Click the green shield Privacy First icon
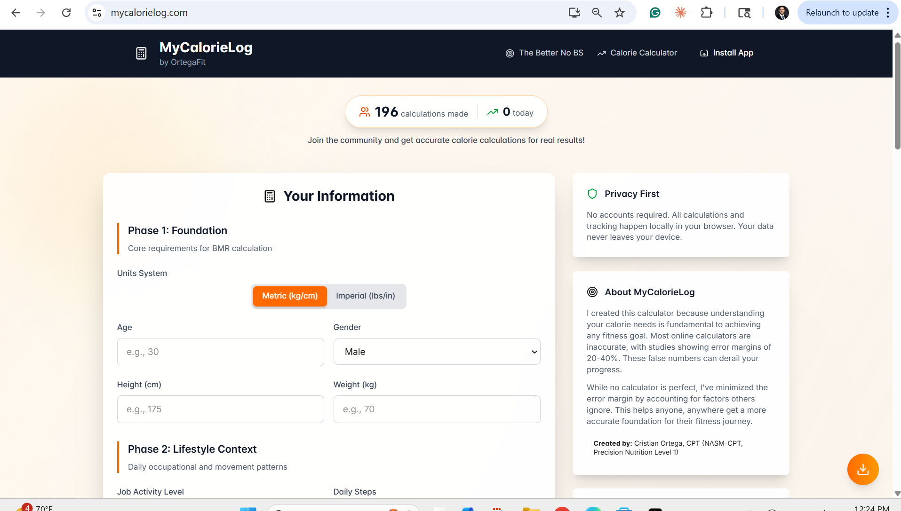This screenshot has height=511, width=901. point(592,194)
